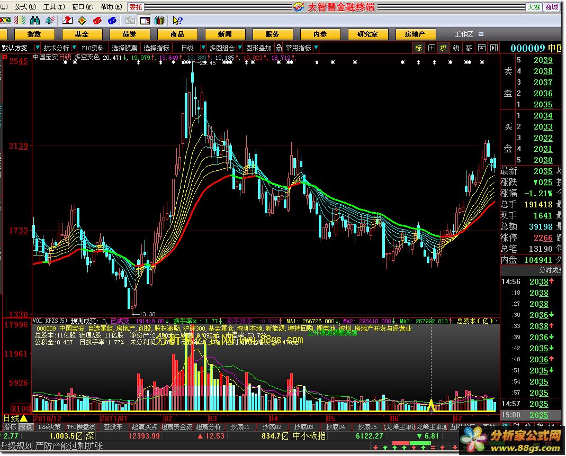
Task: Select the 抄底01 indicator tab
Action: 240,427
